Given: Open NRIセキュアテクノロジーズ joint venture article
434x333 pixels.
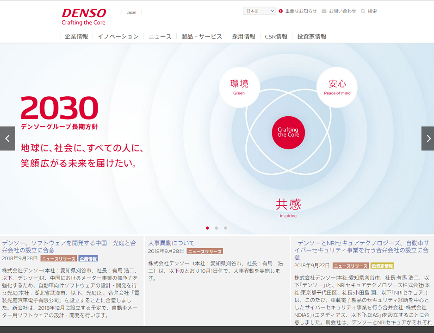Looking at the screenshot, I should pyautogui.click(x=361, y=250).
